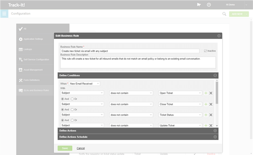
Task: Open Subject dropdown in Ticket Status row
Action: [x=82, y=115]
